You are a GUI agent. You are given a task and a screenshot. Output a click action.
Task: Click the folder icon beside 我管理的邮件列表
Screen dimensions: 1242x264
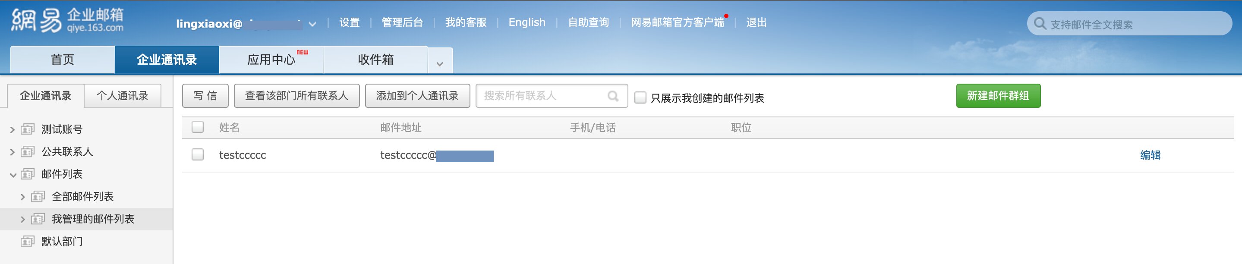tap(38, 219)
